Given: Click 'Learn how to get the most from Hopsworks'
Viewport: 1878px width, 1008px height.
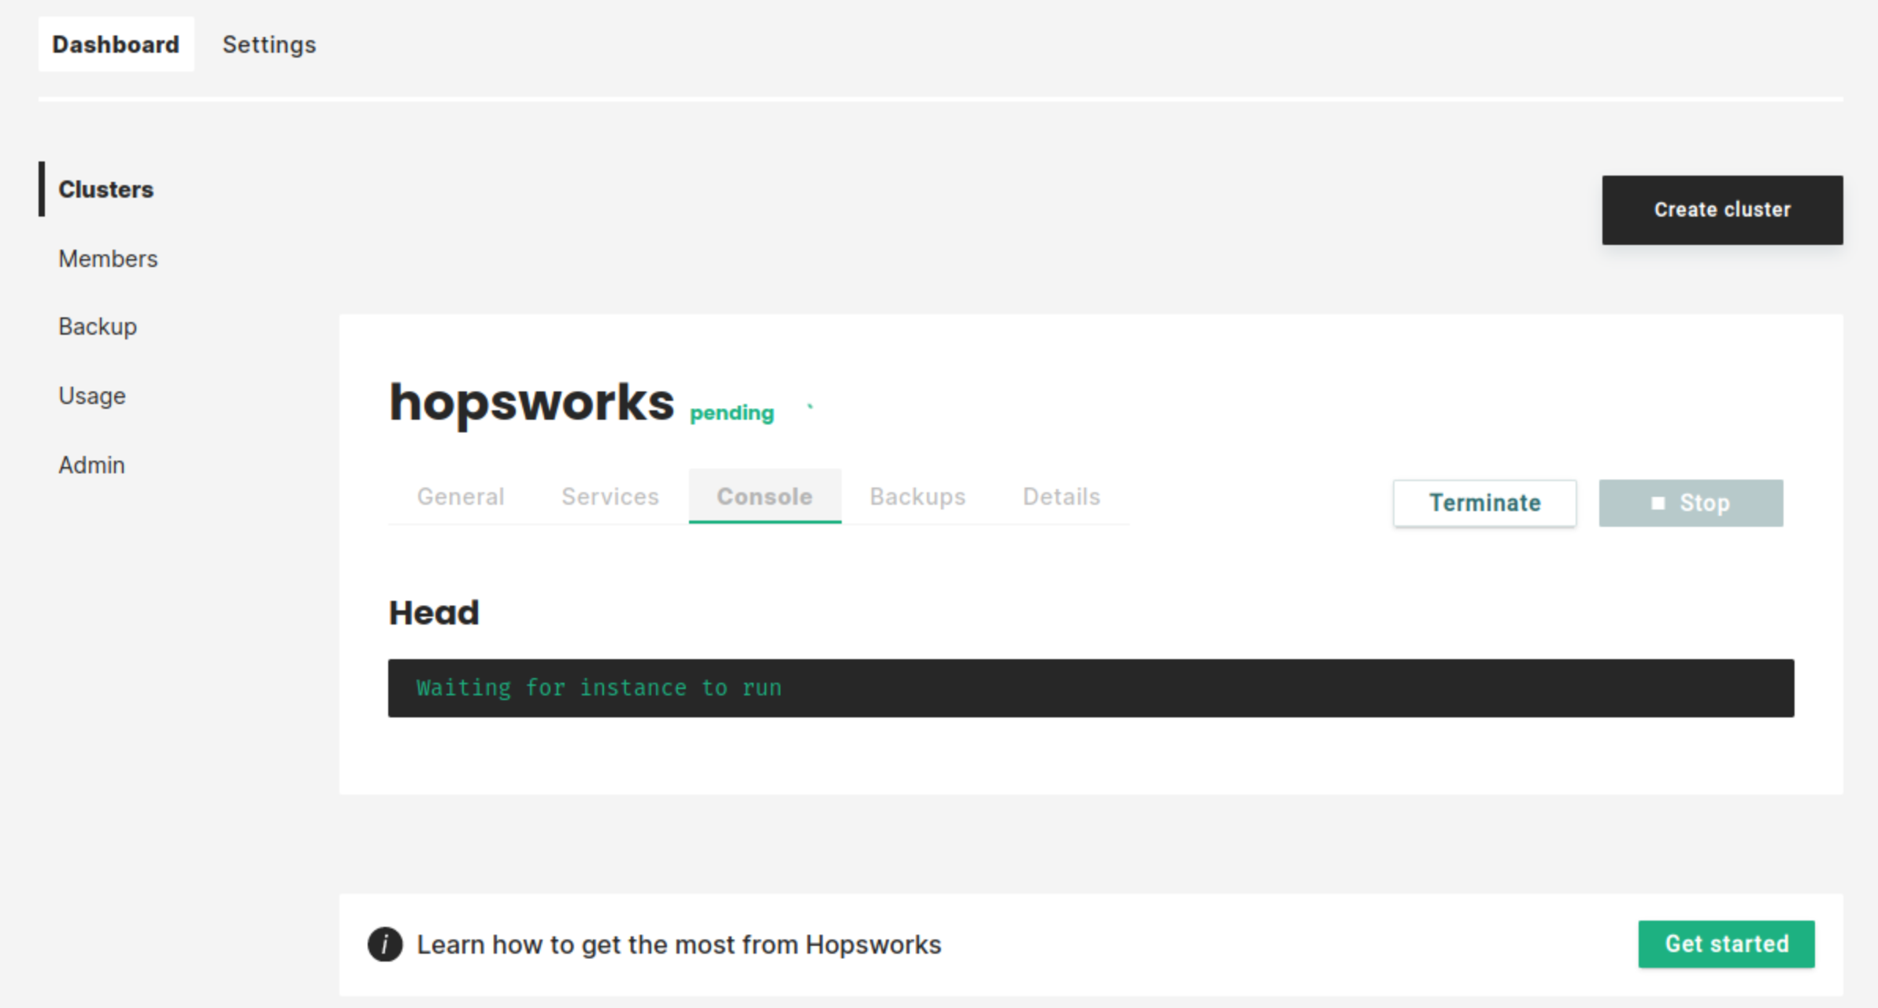Looking at the screenshot, I should tap(679, 944).
